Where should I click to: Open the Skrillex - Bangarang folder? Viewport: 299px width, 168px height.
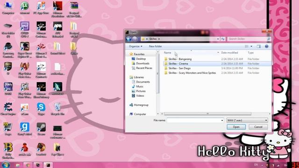180,59
